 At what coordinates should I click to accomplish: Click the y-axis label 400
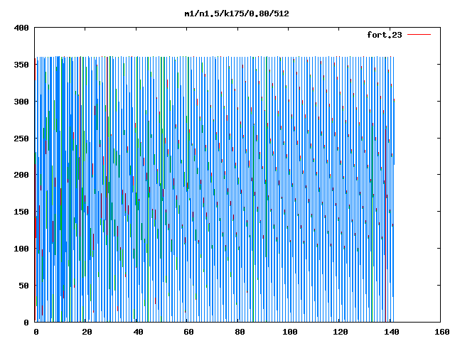21,28
